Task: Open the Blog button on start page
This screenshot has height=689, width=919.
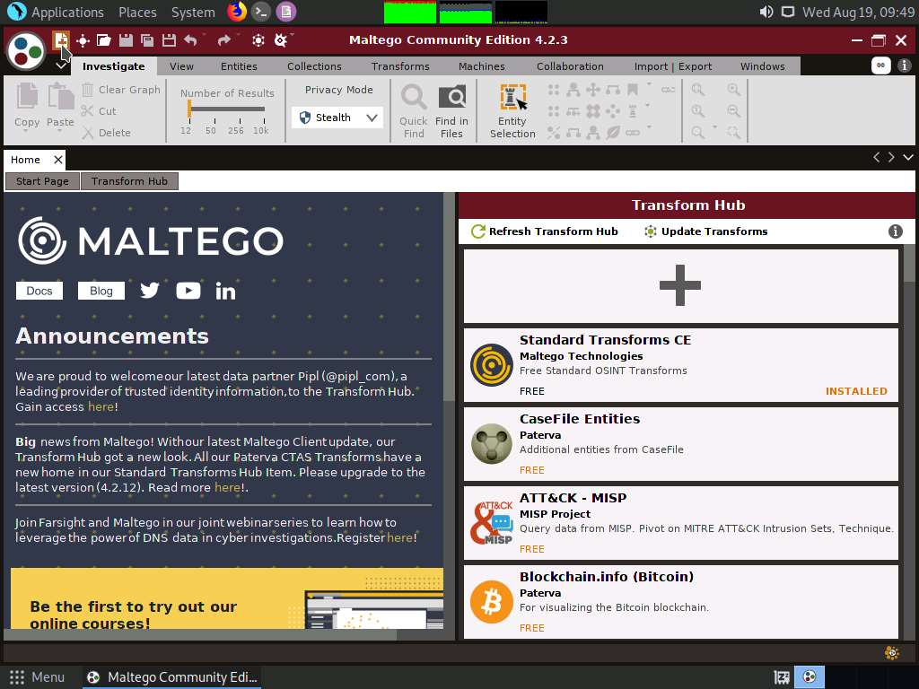Action: [101, 291]
